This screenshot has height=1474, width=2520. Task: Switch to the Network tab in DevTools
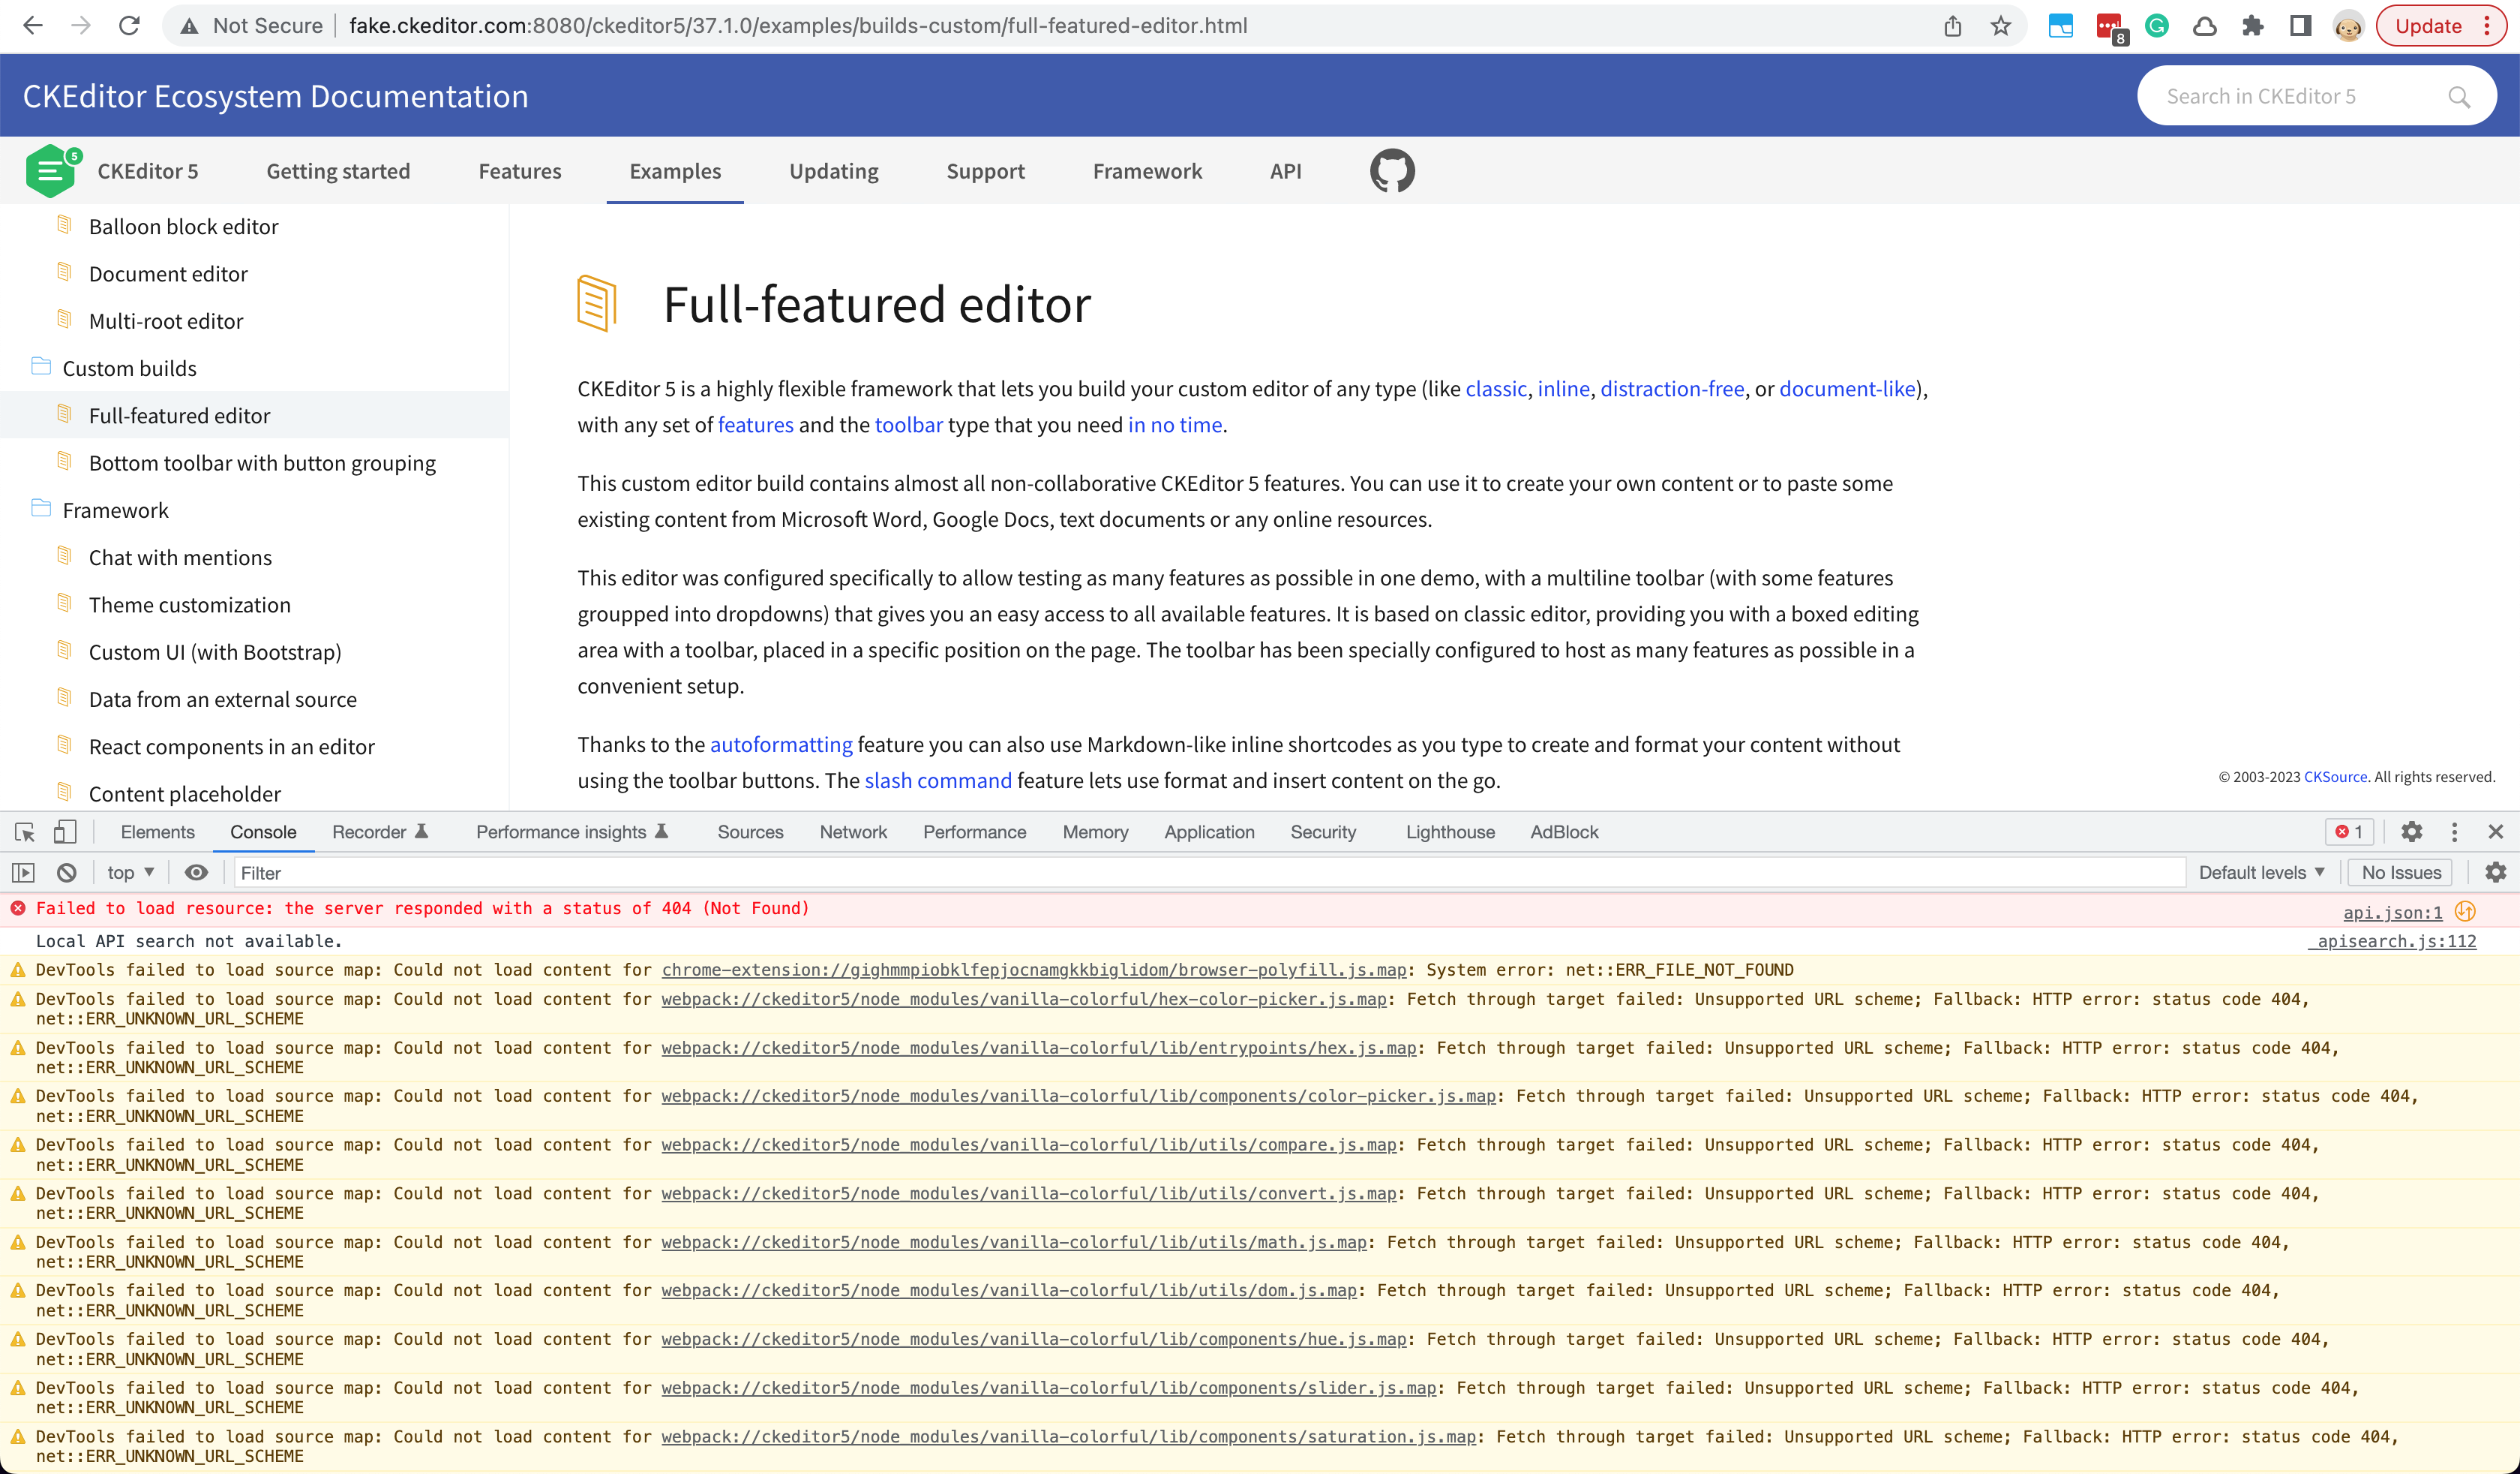[853, 832]
